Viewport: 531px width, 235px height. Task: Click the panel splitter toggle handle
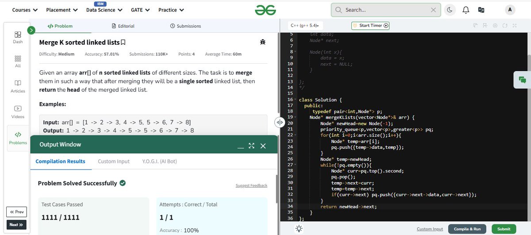click(x=280, y=122)
